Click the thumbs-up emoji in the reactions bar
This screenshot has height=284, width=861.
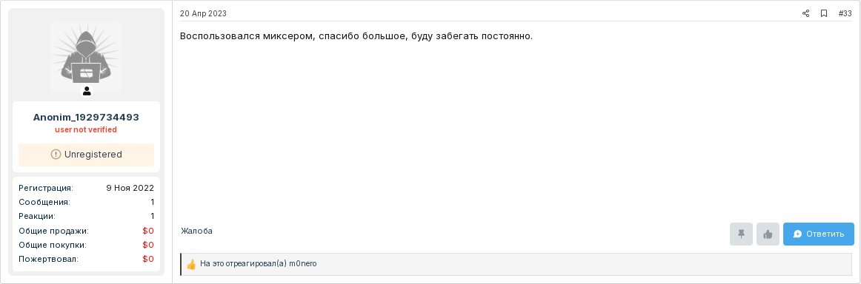(191, 264)
